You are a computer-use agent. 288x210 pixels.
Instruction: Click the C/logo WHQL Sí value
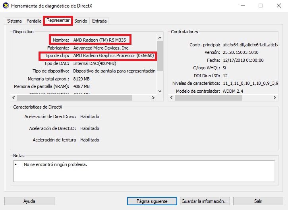click(x=224, y=68)
